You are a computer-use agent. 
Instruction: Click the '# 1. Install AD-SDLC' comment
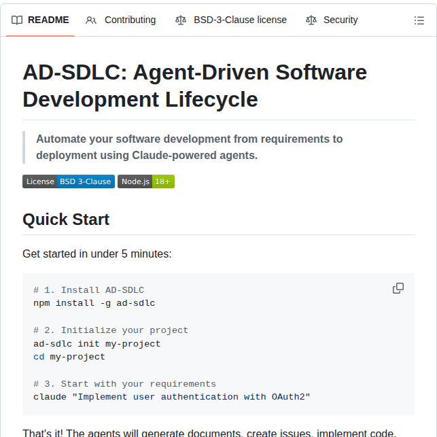click(88, 290)
